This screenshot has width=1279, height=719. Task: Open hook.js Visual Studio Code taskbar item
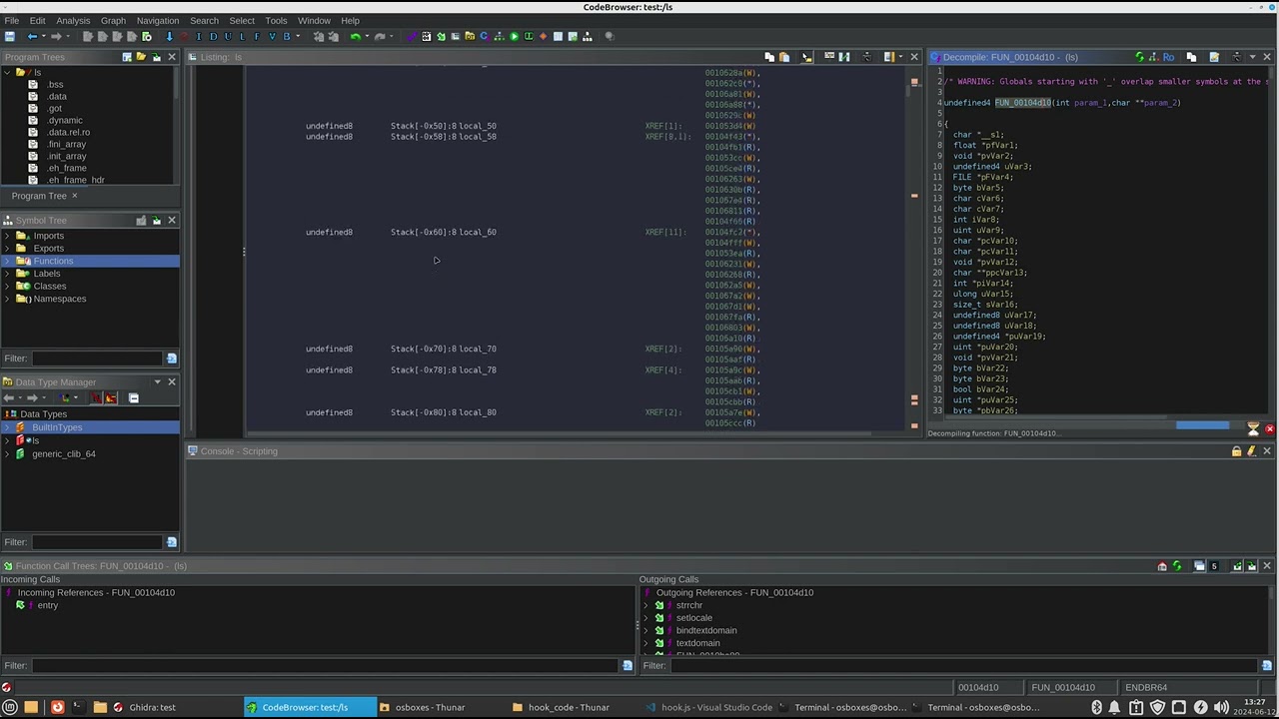click(x=708, y=707)
